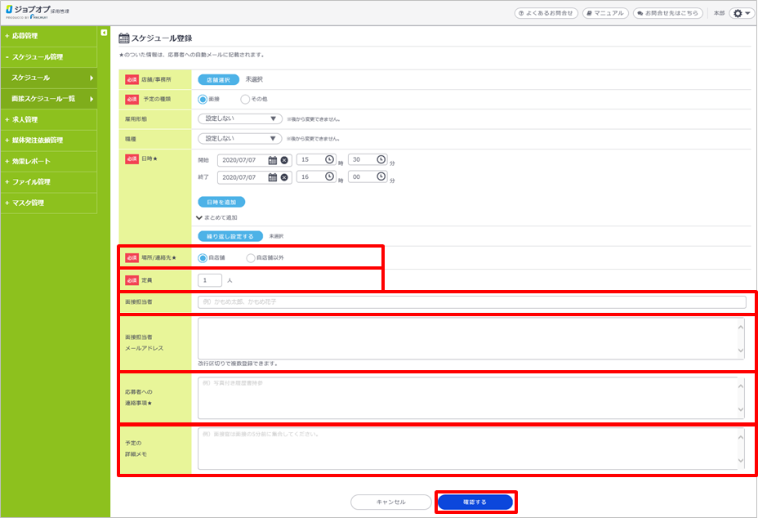758x518 pixels.
Task: Clear the end date with the X icon
Action: [x=284, y=177]
